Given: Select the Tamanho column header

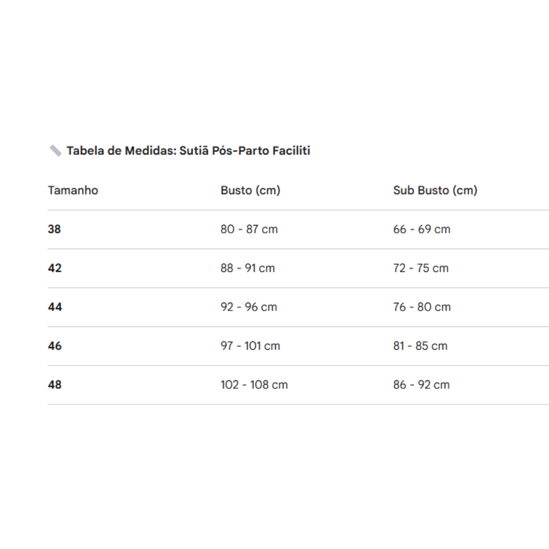Looking at the screenshot, I should pyautogui.click(x=73, y=190).
